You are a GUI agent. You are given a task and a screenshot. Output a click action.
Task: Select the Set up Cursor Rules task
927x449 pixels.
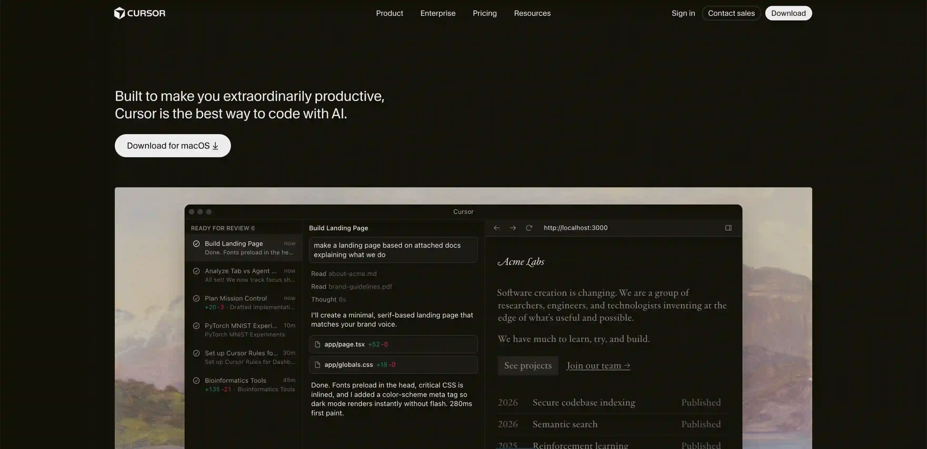(244, 357)
